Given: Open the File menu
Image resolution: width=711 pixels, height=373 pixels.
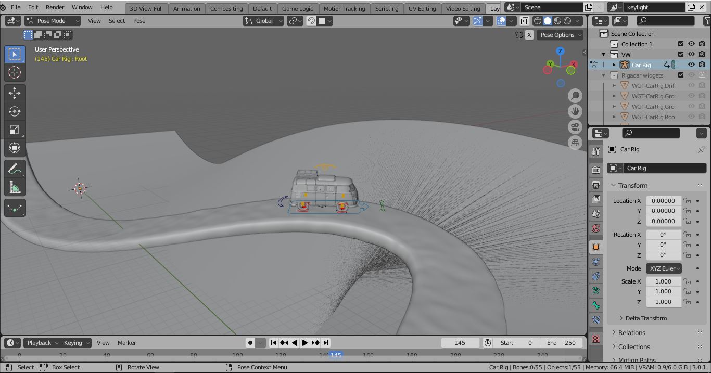Looking at the screenshot, I should pos(16,7).
